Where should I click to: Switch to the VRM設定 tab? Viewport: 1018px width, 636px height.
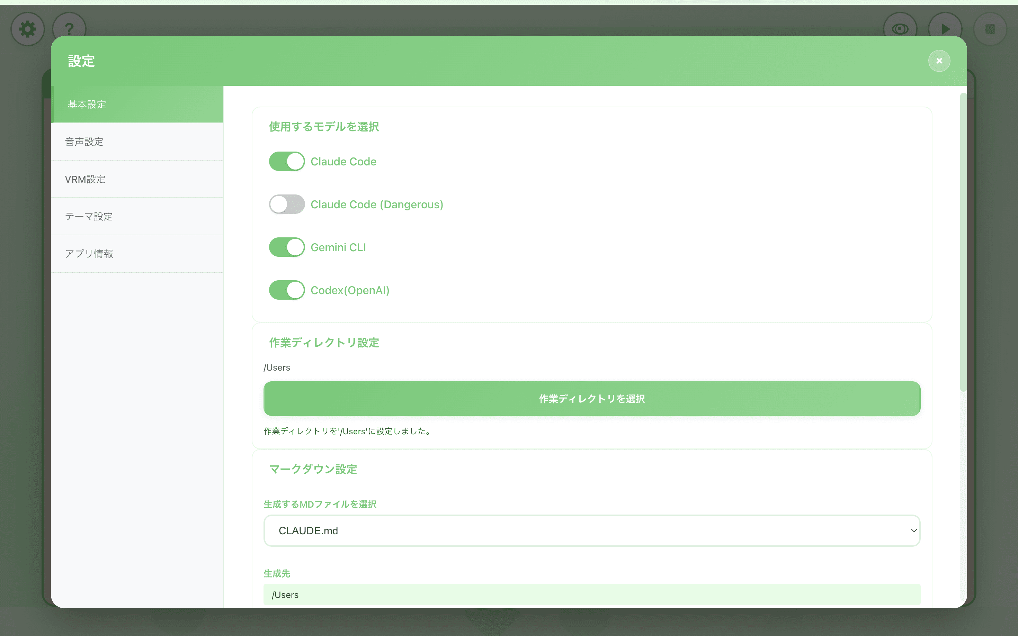tap(137, 179)
